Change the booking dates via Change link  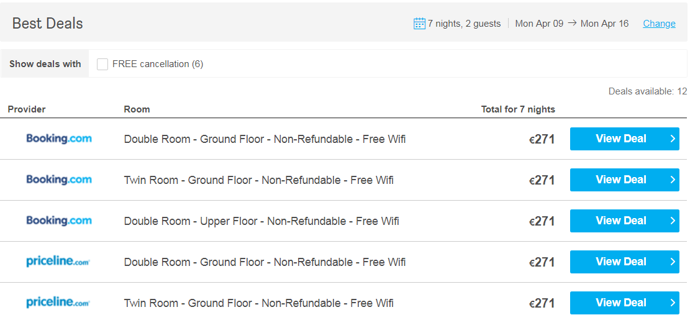coord(659,24)
